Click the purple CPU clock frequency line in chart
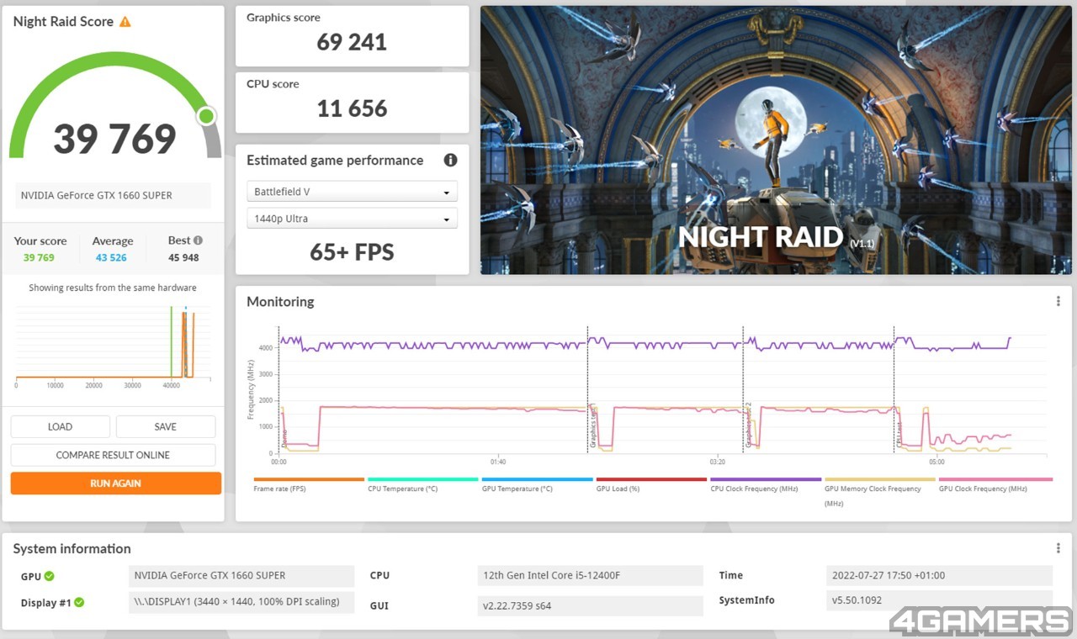1077x639 pixels. point(644,344)
